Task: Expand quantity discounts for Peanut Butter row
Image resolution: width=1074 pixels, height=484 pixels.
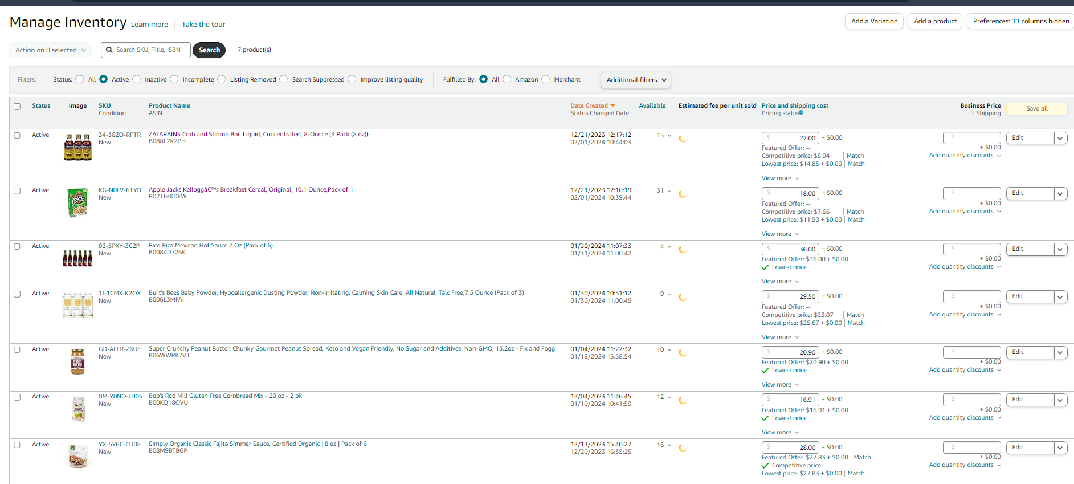Action: click(x=965, y=370)
